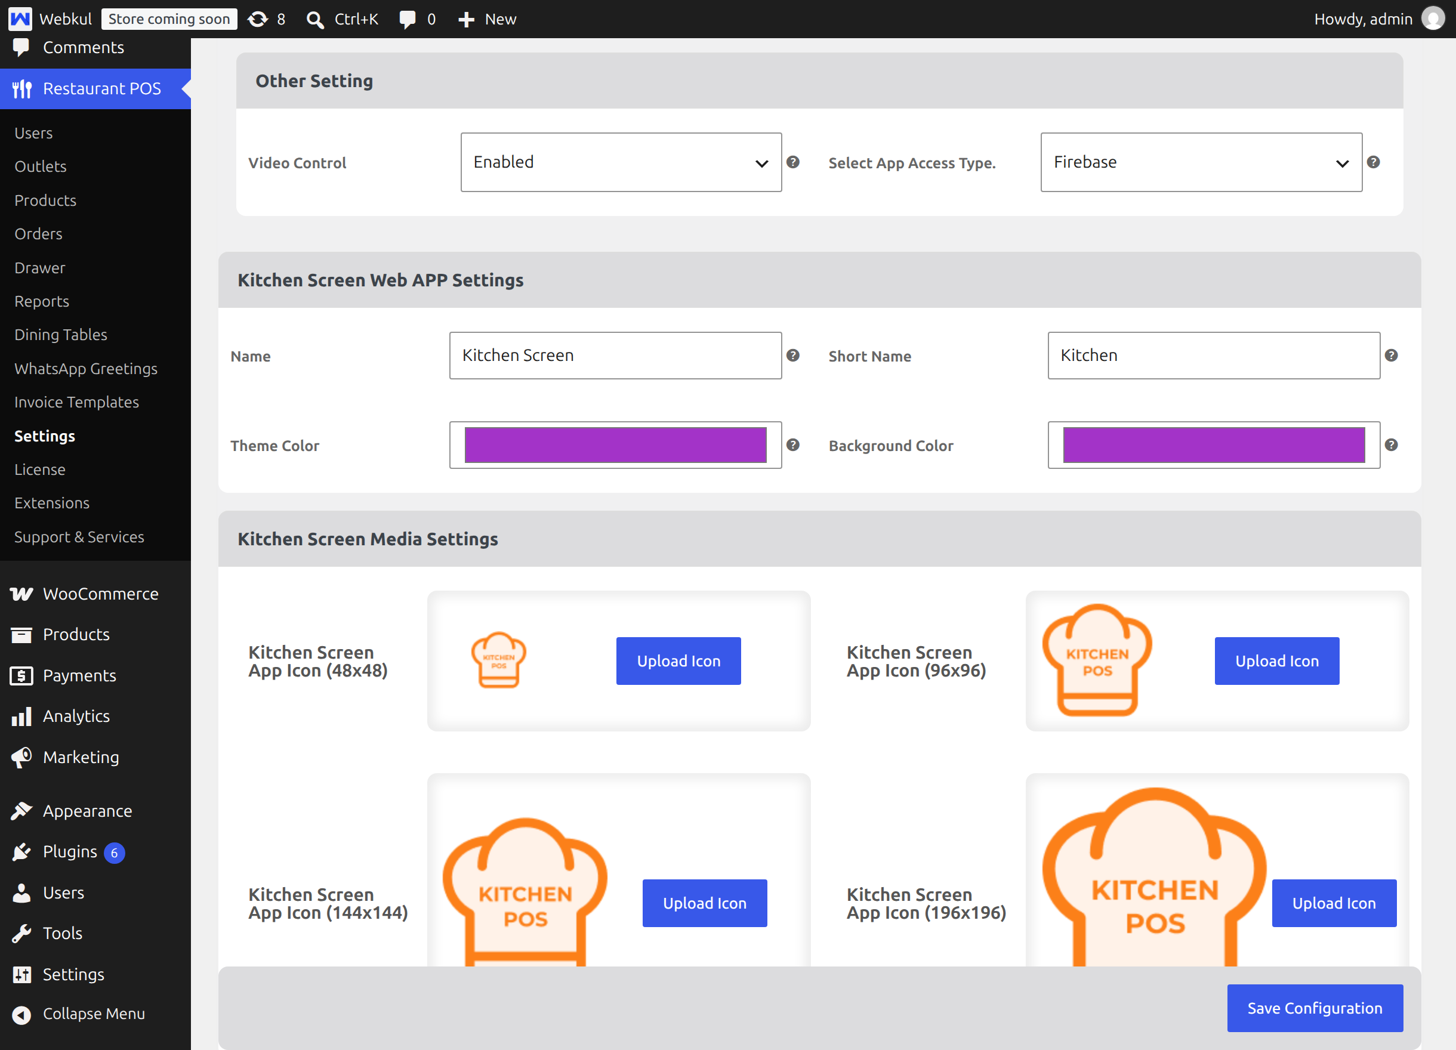1456x1050 pixels.
Task: Open the Select App Access Type dropdown
Action: (1201, 162)
